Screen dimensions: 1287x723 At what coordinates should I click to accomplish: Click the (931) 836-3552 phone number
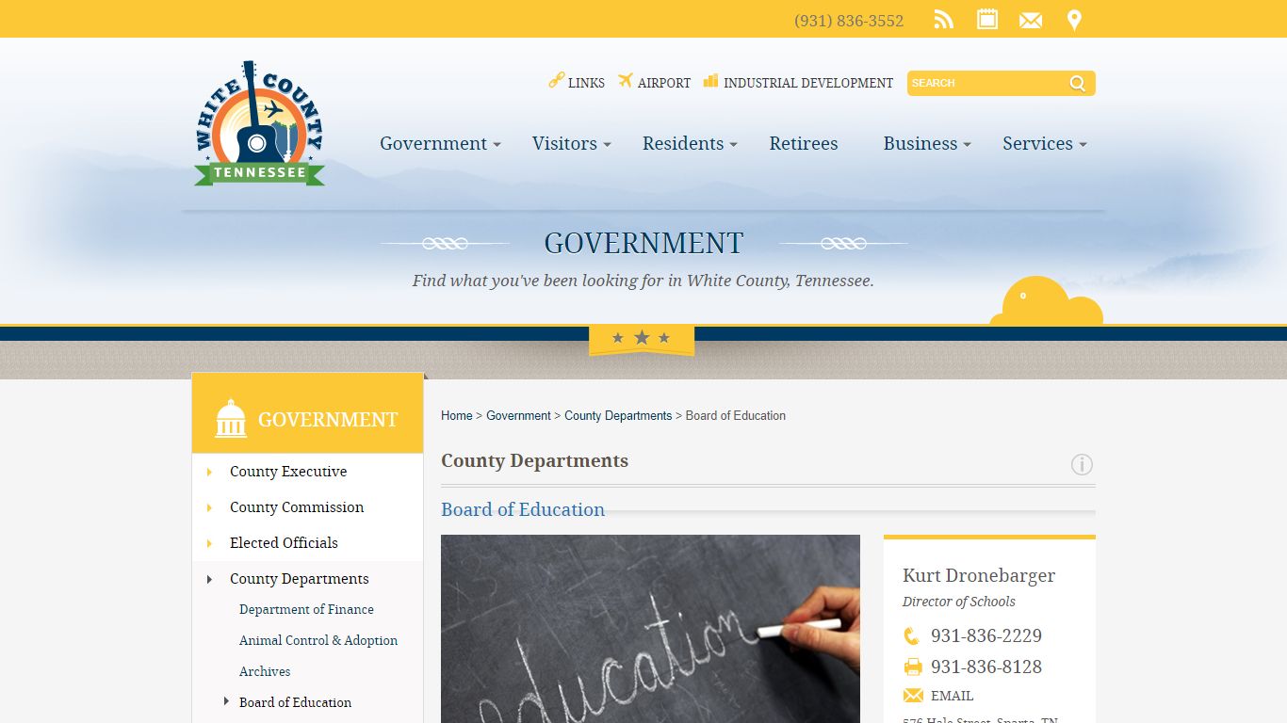(x=849, y=21)
